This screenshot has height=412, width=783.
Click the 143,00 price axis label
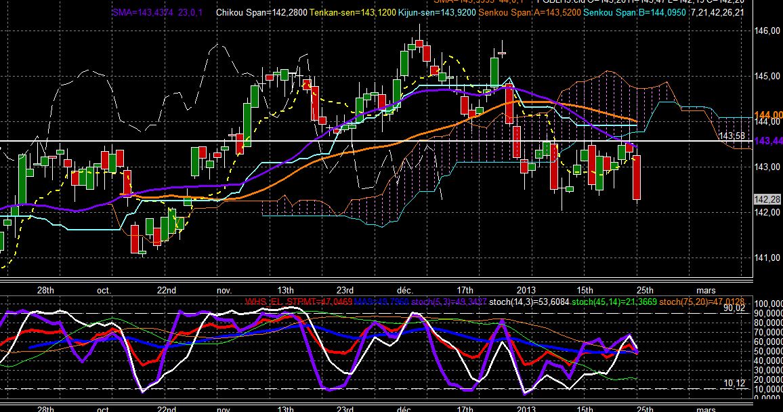click(767, 167)
